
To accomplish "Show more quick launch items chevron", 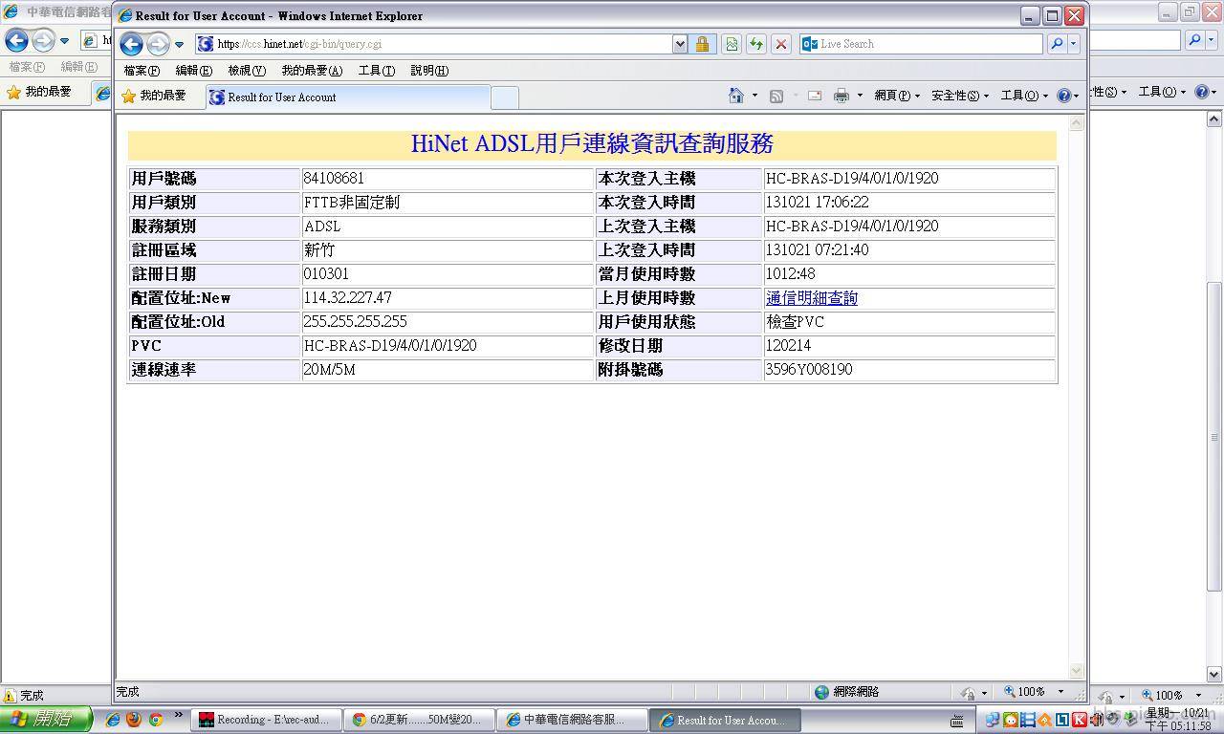I will (178, 716).
